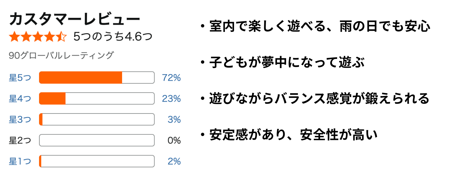Click the 2% percentage link
Screen dimensions: 461x179
click(174, 161)
